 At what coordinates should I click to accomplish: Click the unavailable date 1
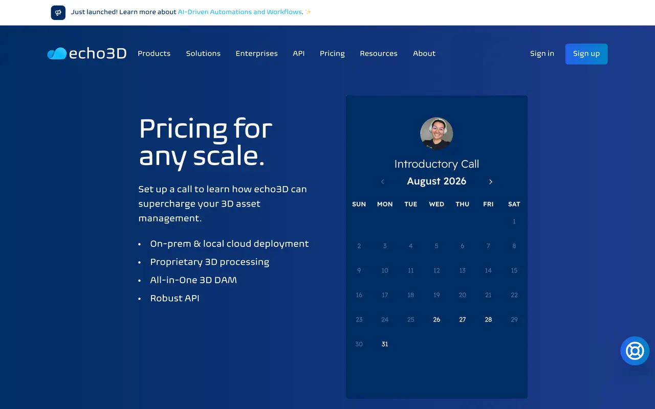click(x=514, y=221)
